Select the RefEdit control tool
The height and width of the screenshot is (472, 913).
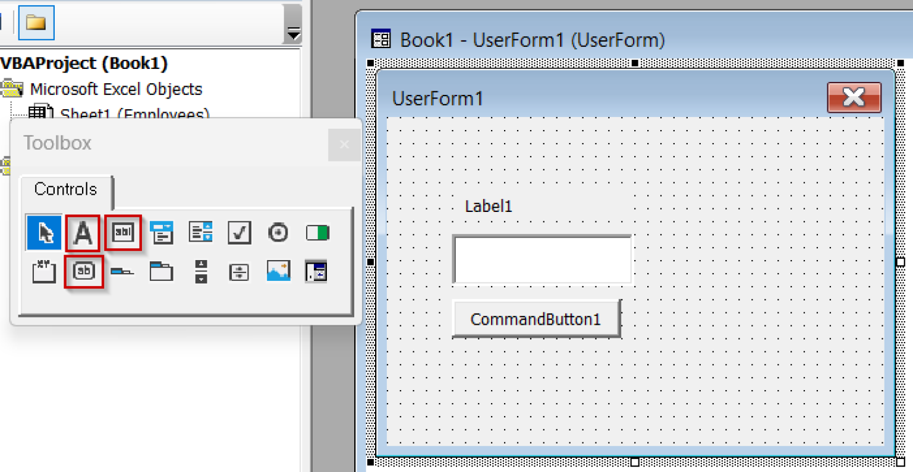click(x=317, y=271)
